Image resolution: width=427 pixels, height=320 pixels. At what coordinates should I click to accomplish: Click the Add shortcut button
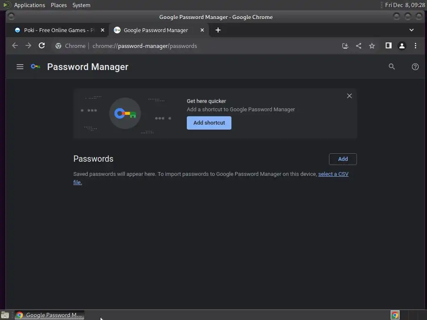coord(209,123)
